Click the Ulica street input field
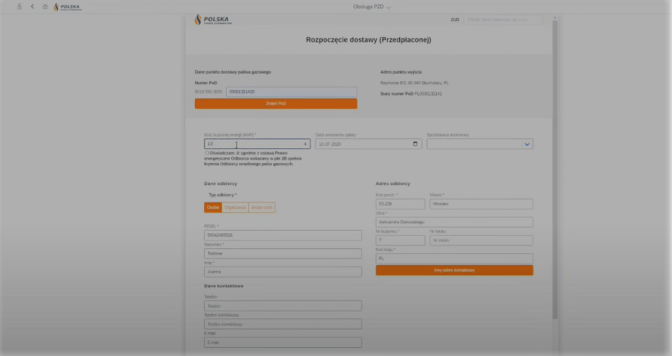This screenshot has width=672, height=356. [454, 222]
